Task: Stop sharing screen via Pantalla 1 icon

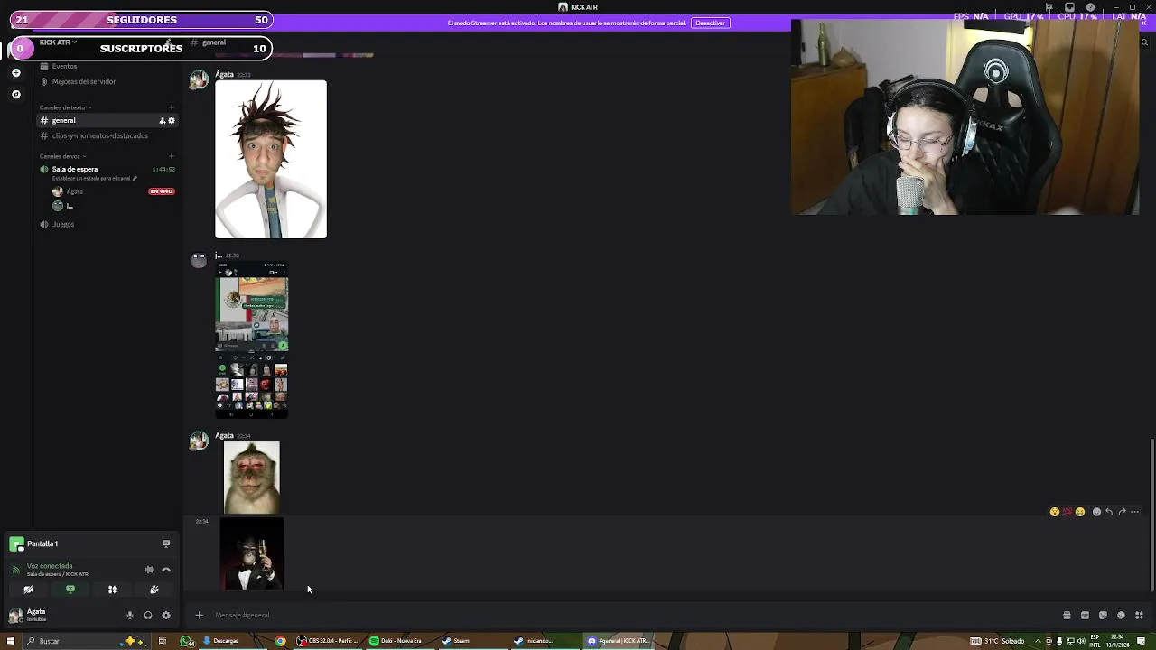Action: pyautogui.click(x=166, y=543)
